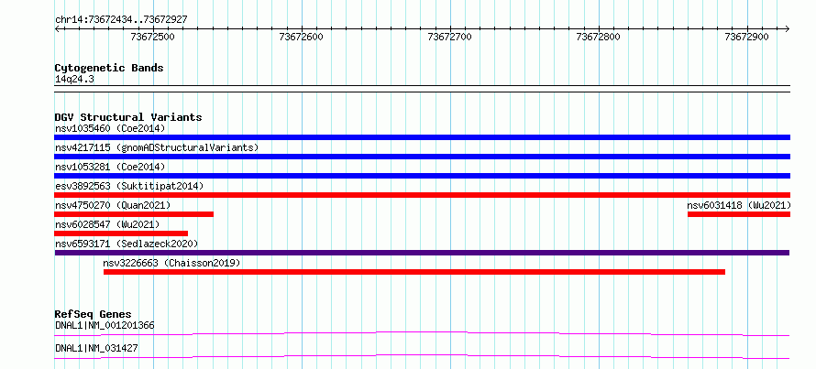Viewport: 816px width, 369px height.
Task: Select the DNAL1|NM_001201366 magenta transcript line
Action: 422,333
